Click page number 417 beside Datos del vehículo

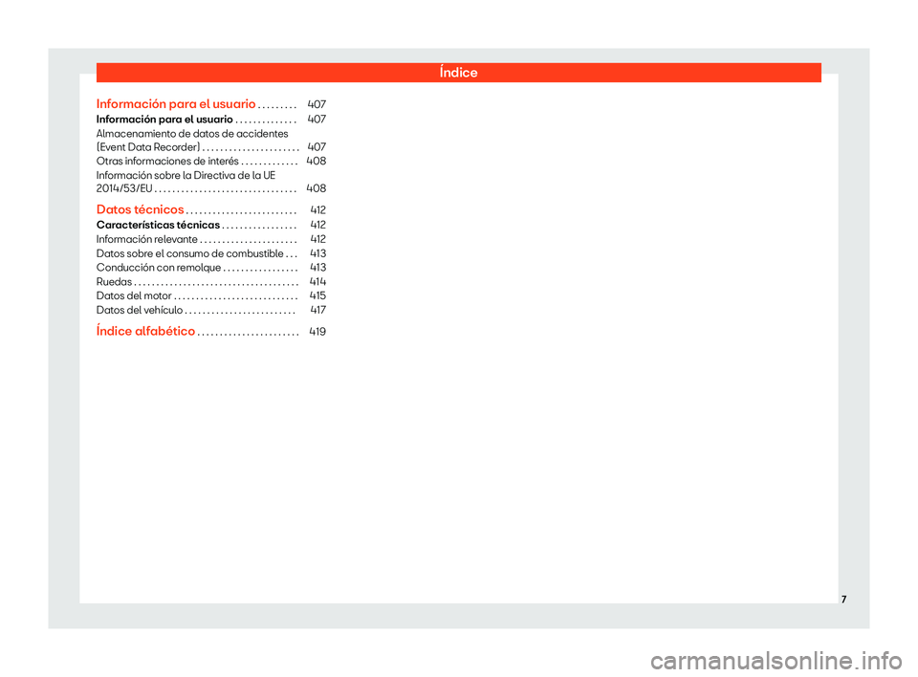click(x=317, y=310)
